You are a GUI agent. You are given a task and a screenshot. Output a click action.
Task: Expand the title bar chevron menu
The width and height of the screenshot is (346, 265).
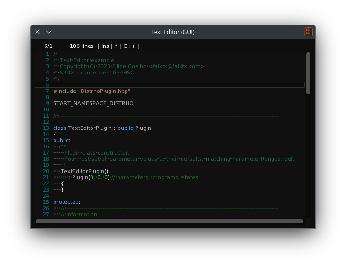pyautogui.click(x=49, y=32)
